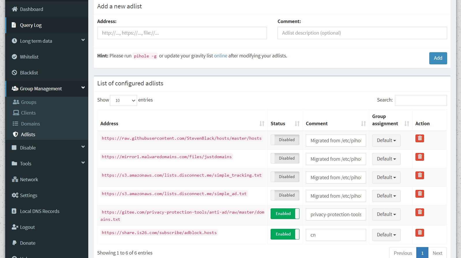The height and width of the screenshot is (258, 461).
Task: Click the Network icon in the sidebar
Action: 15,180
